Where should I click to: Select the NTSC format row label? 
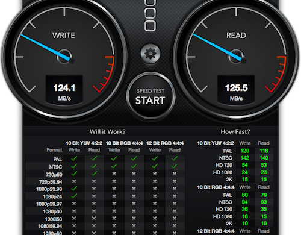point(55,167)
